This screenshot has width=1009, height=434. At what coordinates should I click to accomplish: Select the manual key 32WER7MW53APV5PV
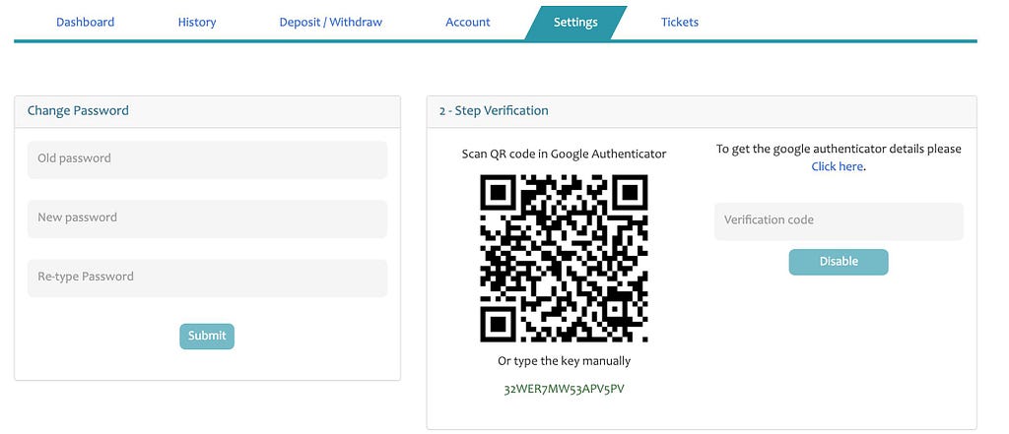pos(564,389)
